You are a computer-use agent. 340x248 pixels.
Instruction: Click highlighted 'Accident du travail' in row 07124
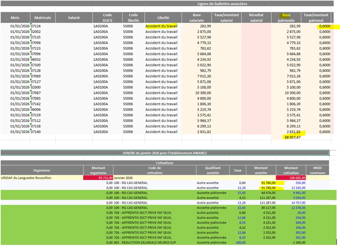[161, 26]
